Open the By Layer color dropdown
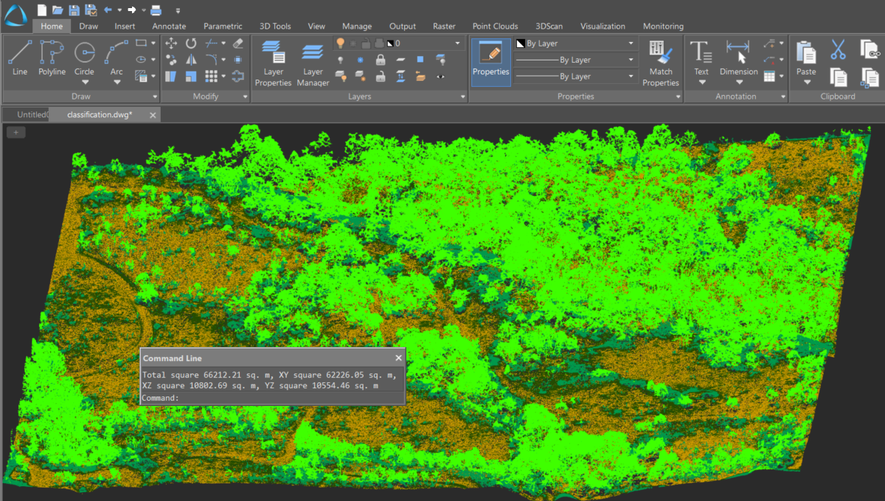Image resolution: width=885 pixels, height=501 pixels. tap(631, 43)
